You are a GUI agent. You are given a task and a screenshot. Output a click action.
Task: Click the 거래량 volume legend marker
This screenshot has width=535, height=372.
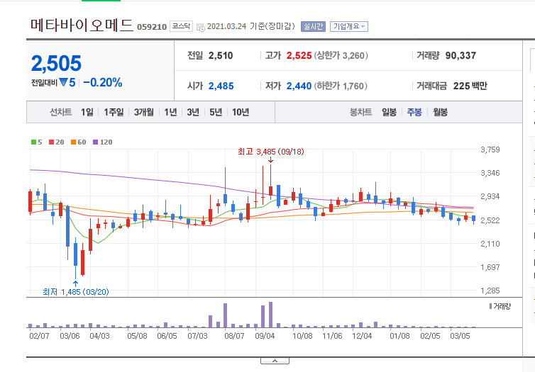point(490,306)
